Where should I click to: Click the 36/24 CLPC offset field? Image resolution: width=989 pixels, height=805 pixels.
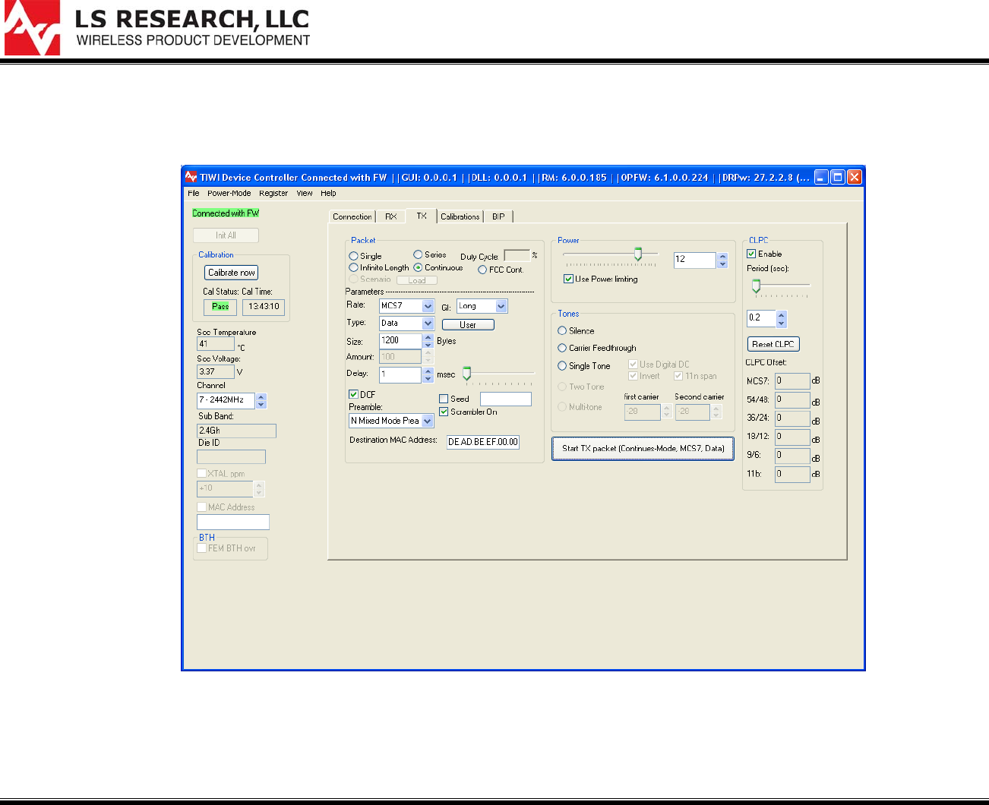(x=792, y=418)
